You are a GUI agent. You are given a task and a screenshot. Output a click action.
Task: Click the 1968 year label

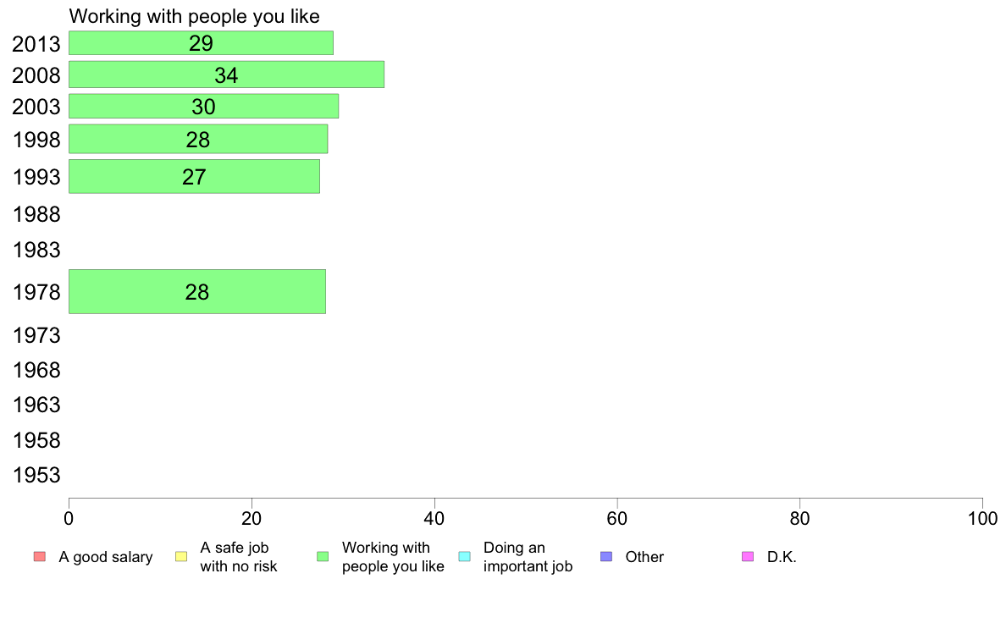pos(36,370)
